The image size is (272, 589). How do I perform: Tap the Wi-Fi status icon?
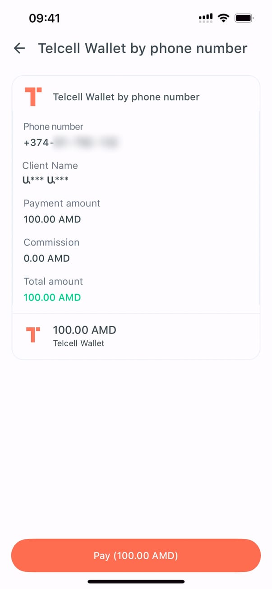tap(223, 18)
